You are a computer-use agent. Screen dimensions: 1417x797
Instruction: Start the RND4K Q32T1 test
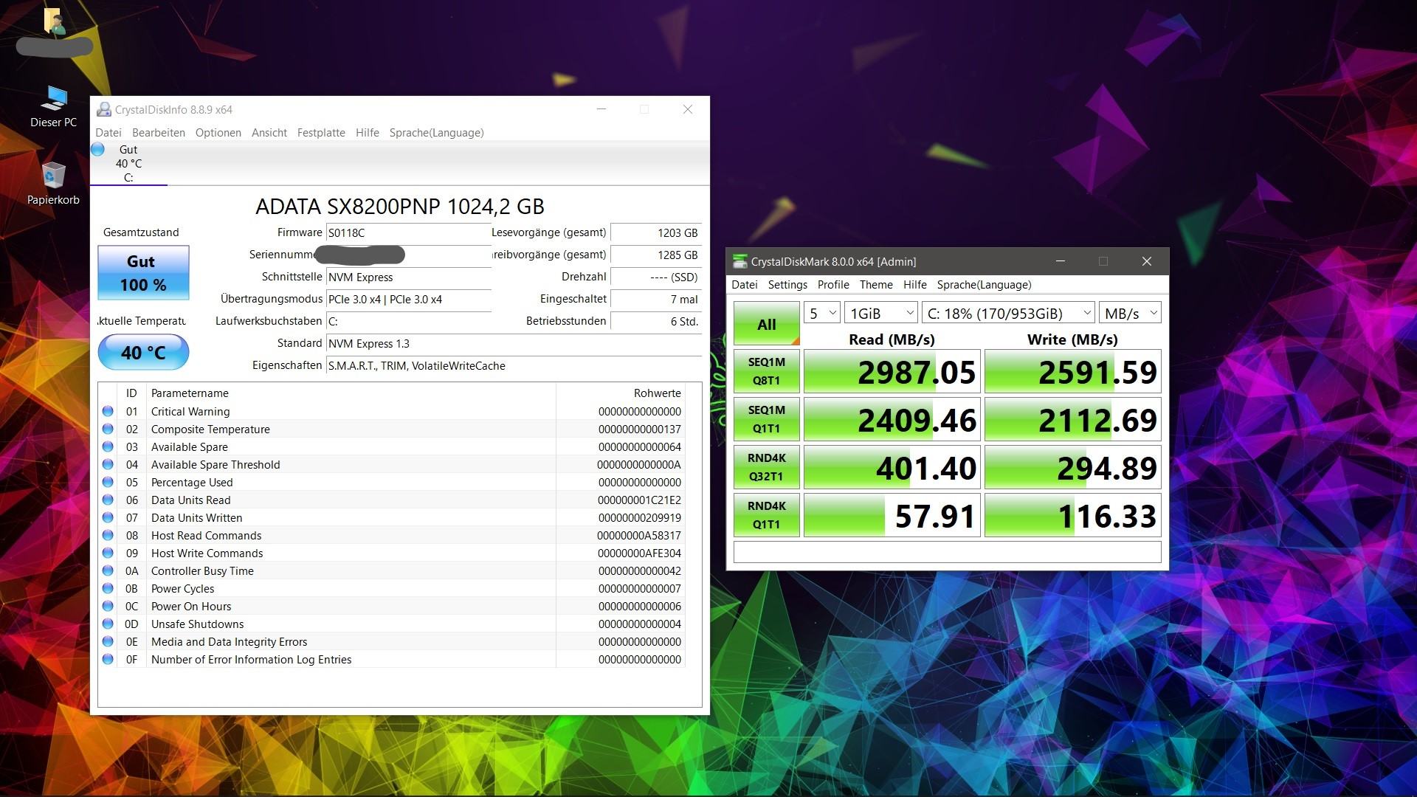pyautogui.click(x=767, y=467)
